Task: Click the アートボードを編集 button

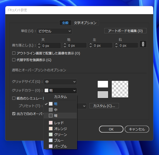Action: coord(125,31)
